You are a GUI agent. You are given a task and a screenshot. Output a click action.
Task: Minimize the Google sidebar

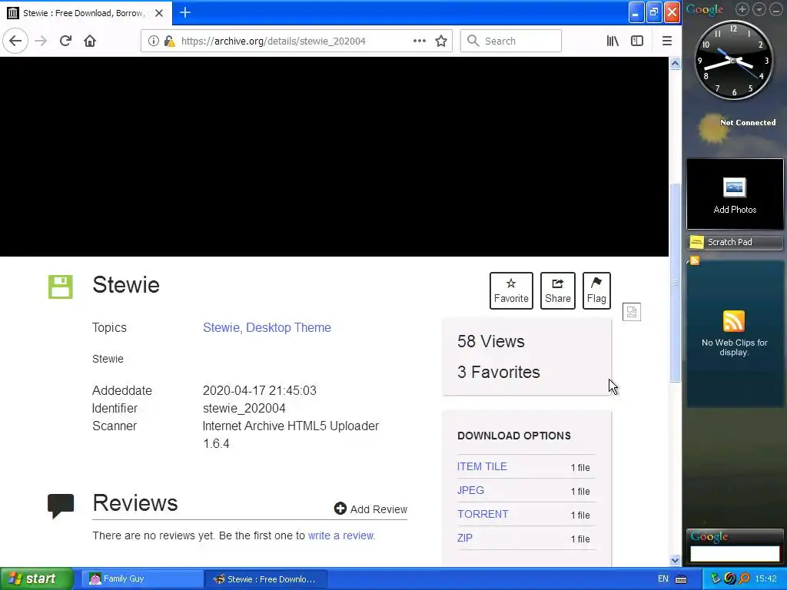click(775, 9)
